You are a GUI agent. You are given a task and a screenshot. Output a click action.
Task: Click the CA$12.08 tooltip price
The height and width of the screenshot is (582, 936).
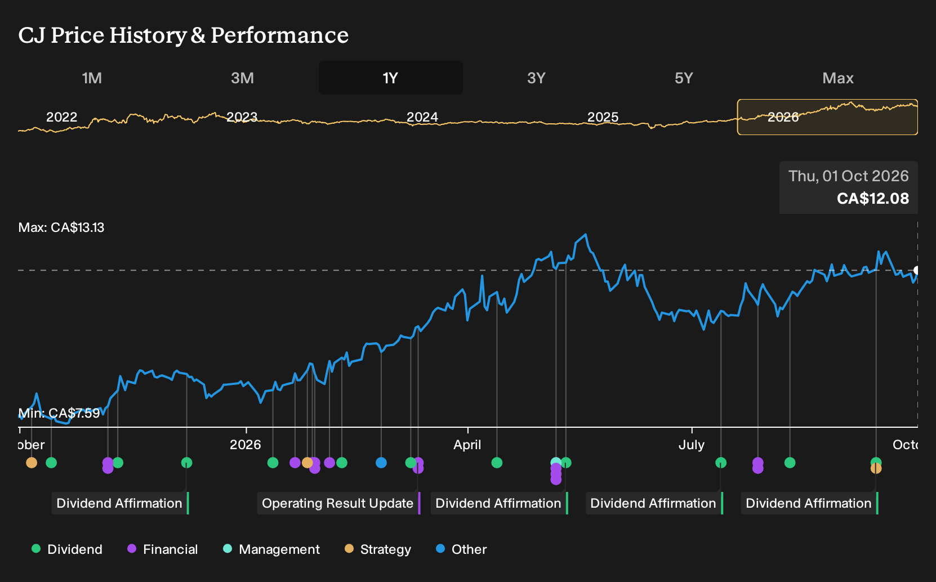[873, 199]
